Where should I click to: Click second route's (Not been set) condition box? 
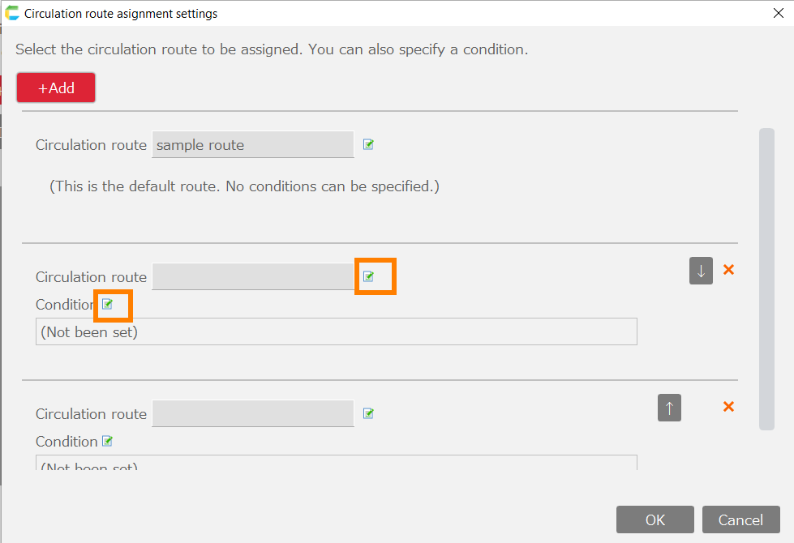click(x=336, y=331)
